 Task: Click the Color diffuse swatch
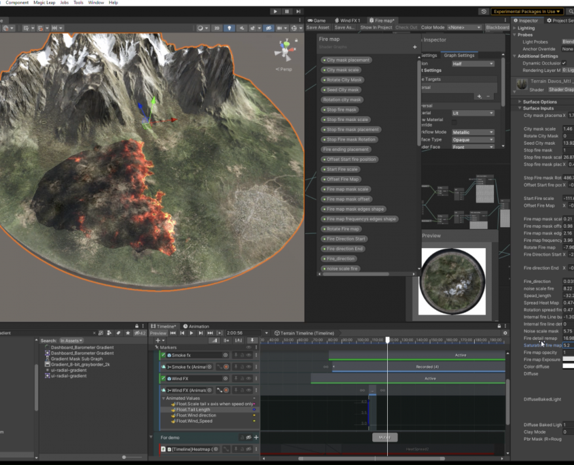[x=569, y=367]
